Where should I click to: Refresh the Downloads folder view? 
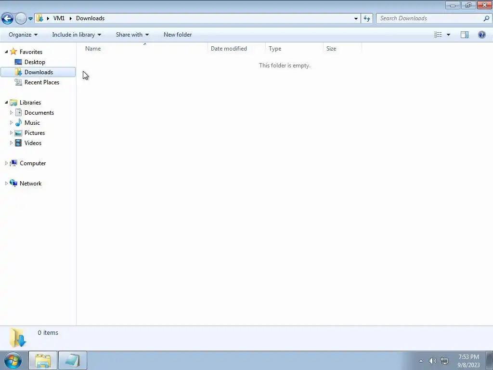(367, 19)
